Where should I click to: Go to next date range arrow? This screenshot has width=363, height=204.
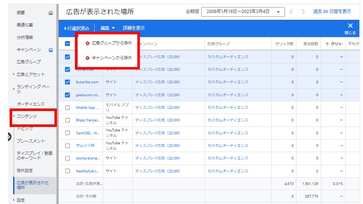pos(303,12)
